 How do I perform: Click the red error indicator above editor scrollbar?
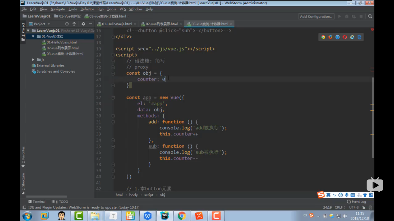tap(372, 29)
